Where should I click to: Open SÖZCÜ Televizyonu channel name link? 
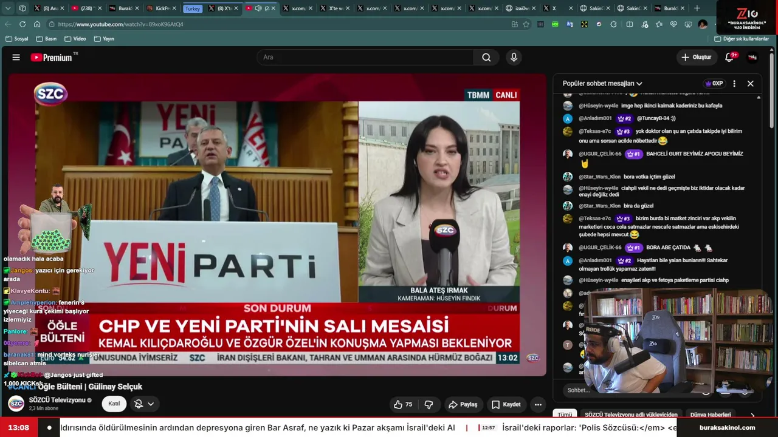coord(57,400)
